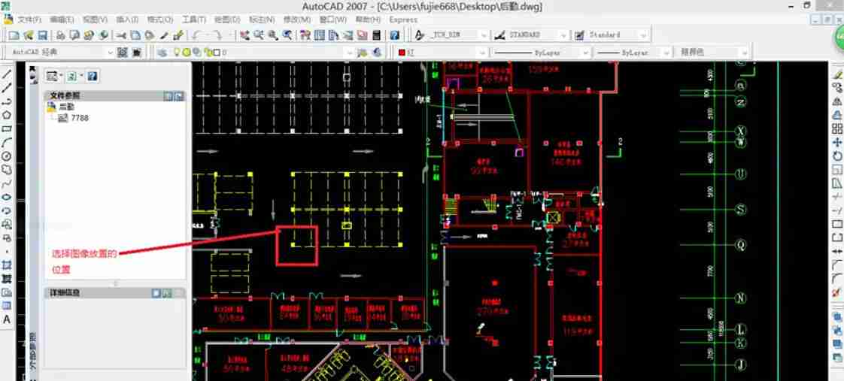Image resolution: width=844 pixels, height=381 pixels.
Task: Click the Calculator icon in toolbar
Action: [376, 35]
